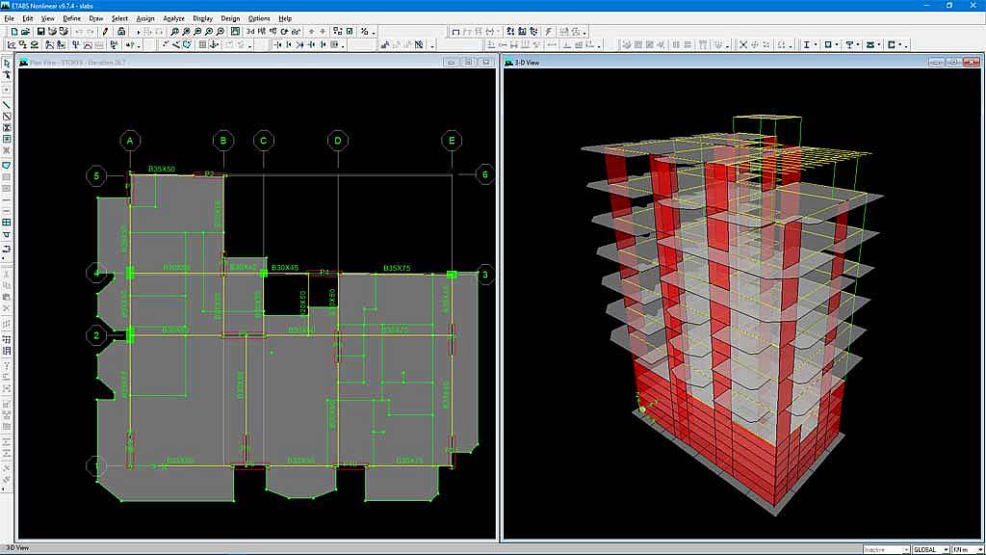The height and width of the screenshot is (555, 986).
Task: Save the model using the floppy disk icon
Action: pos(40,31)
